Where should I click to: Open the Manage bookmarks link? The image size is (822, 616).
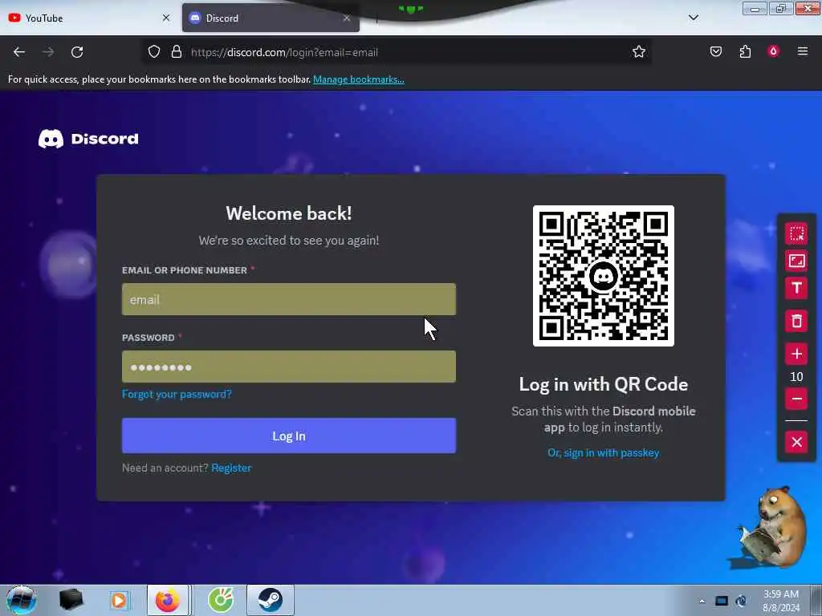tap(359, 79)
